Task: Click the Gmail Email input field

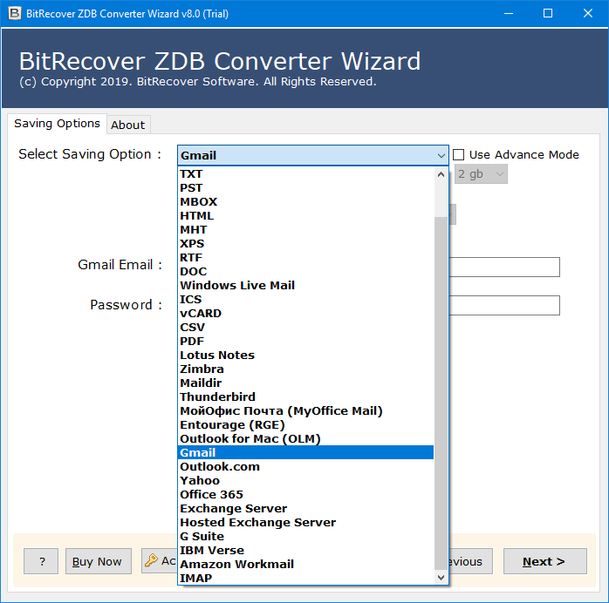Action: tap(504, 267)
